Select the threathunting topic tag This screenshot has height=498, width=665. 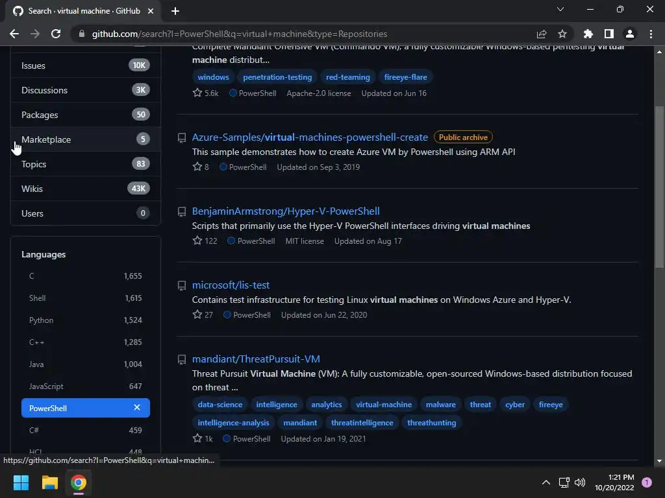click(x=432, y=423)
